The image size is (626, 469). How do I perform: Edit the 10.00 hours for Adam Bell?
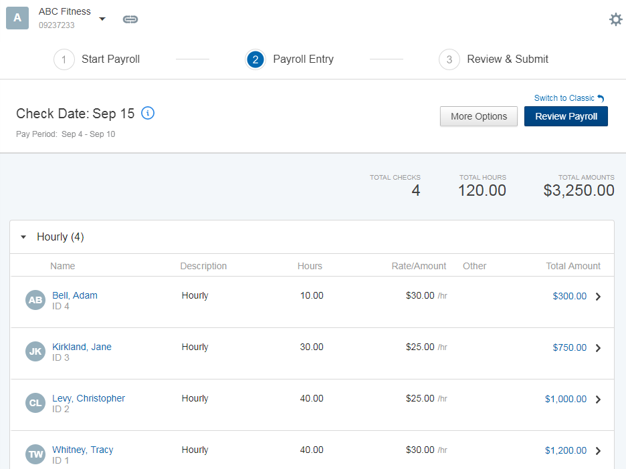click(x=311, y=296)
